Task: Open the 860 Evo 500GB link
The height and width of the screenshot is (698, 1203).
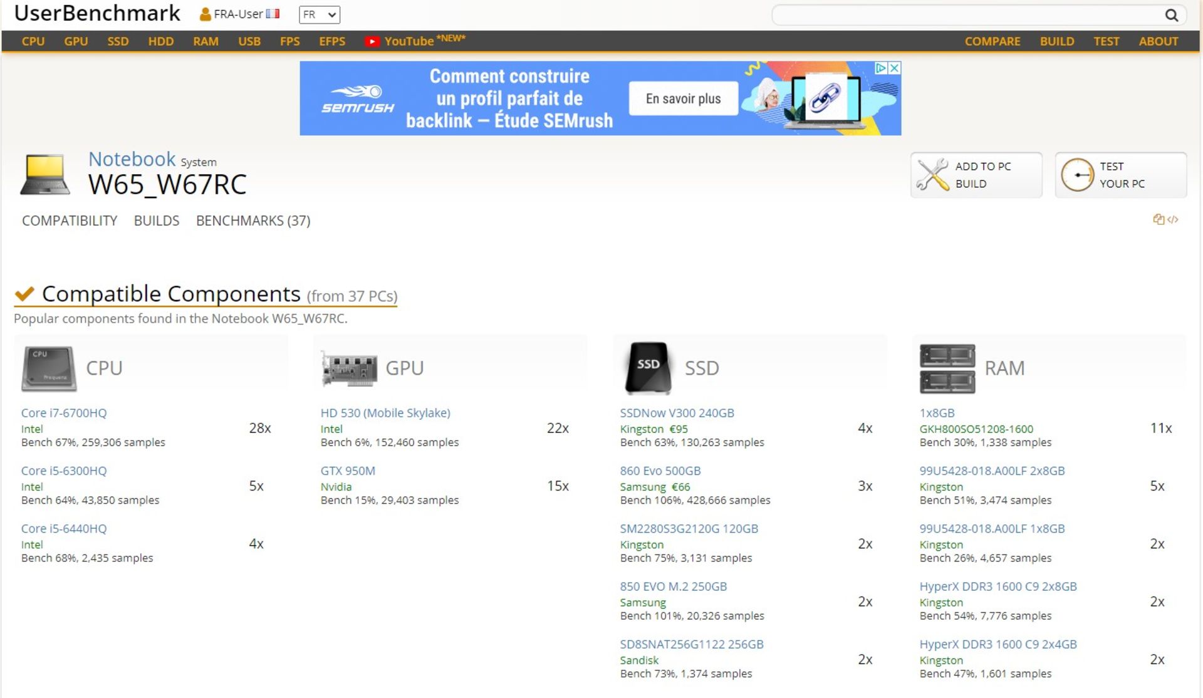Action: pyautogui.click(x=660, y=471)
